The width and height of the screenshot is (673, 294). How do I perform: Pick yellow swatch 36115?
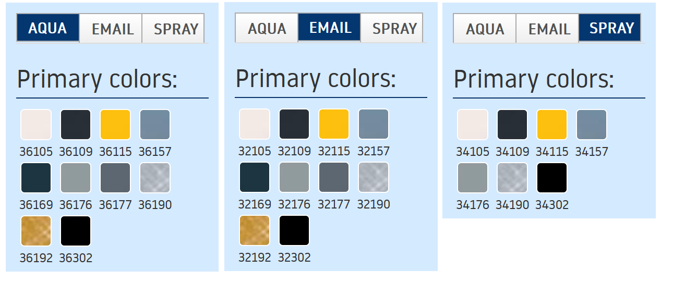[x=115, y=125]
